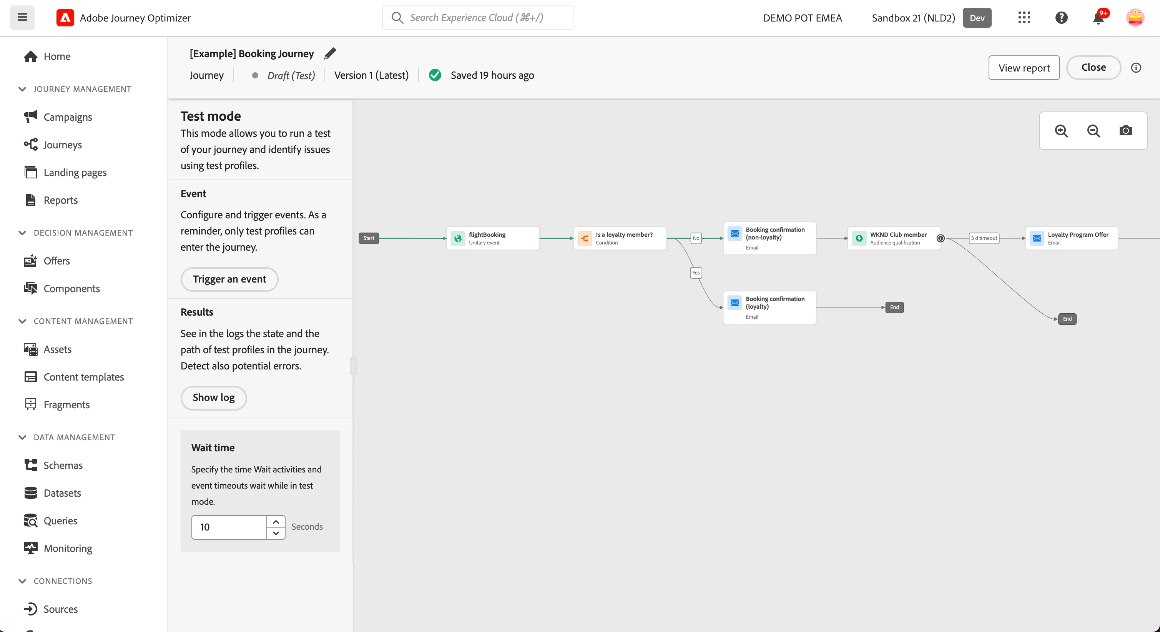Select WKND Club member audience icon
The image size is (1160, 632).
tap(859, 238)
